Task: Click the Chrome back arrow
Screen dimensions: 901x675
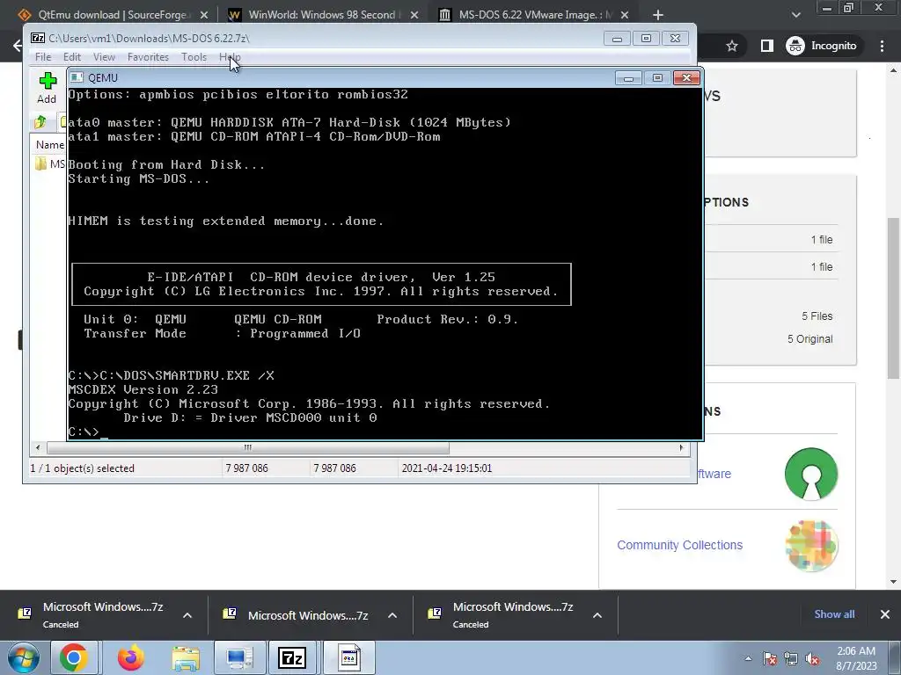Action: 18,46
